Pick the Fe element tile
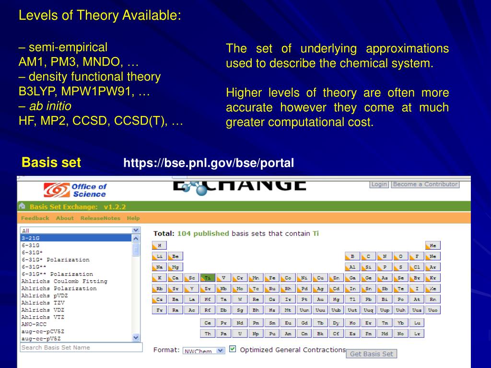The width and height of the screenshot is (491, 368). point(272,278)
